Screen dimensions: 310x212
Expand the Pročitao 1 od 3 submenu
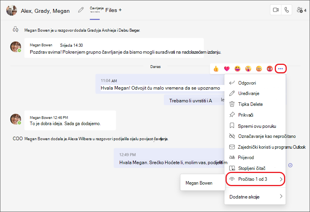(255, 179)
